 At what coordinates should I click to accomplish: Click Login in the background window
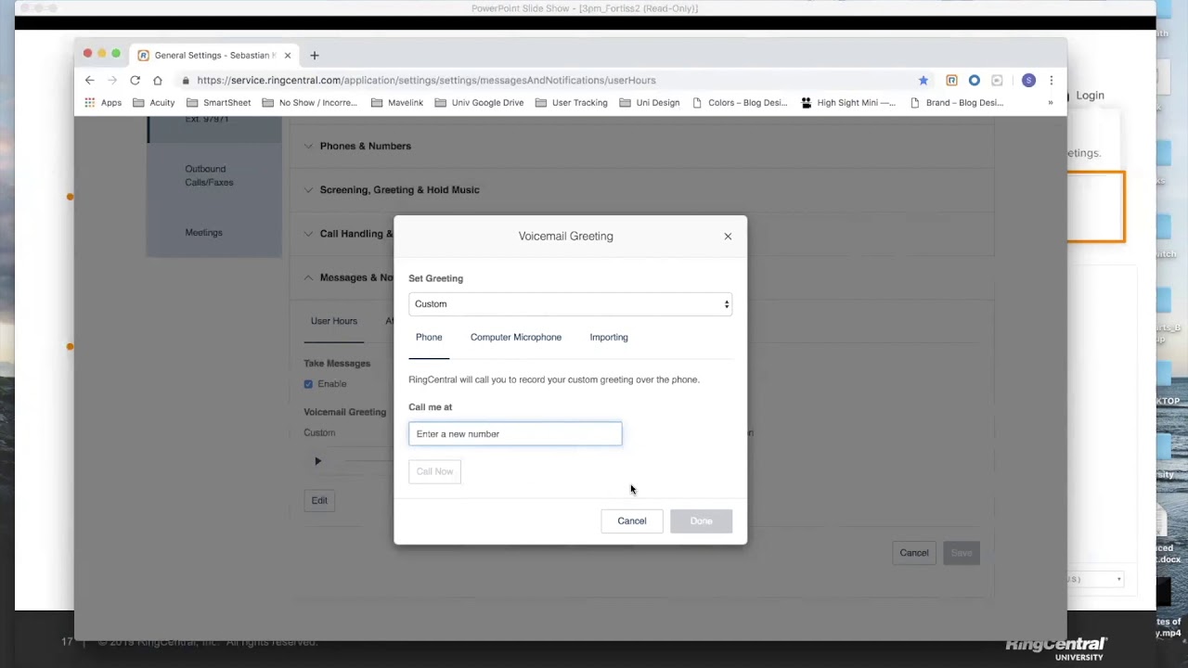(x=1090, y=96)
